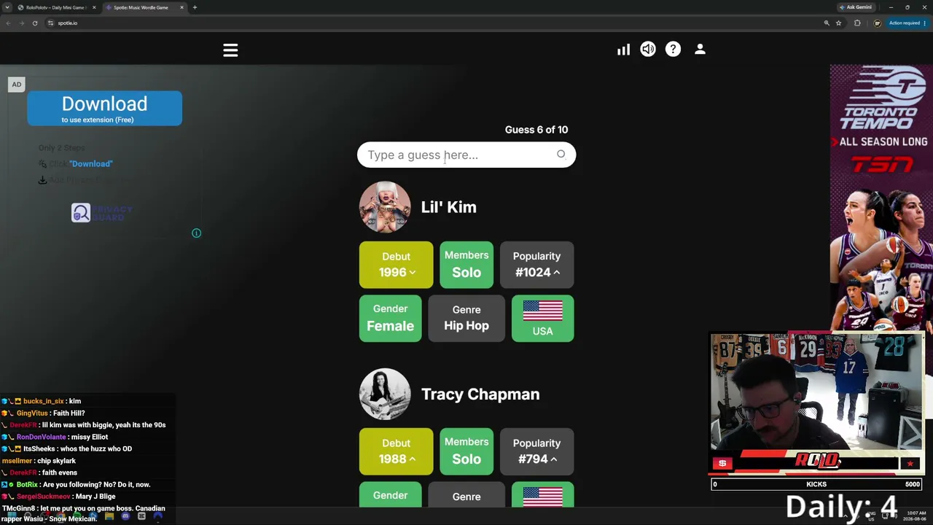Image resolution: width=933 pixels, height=525 pixels.
Task: Click the "Lil' Kim" artist name
Action: coord(448,207)
